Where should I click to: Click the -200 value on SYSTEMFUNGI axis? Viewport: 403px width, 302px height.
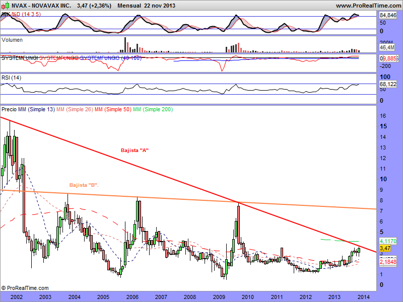[x=385, y=66]
